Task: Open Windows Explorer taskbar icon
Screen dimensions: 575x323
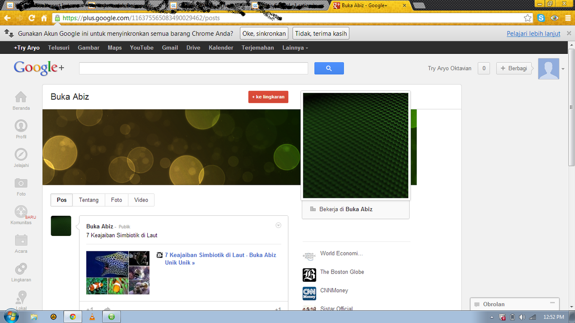Action: [34, 317]
